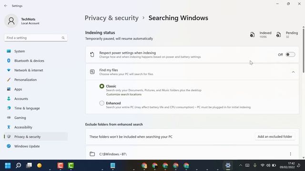
Task: Select Time & language in sidebar
Action: pos(36,108)
